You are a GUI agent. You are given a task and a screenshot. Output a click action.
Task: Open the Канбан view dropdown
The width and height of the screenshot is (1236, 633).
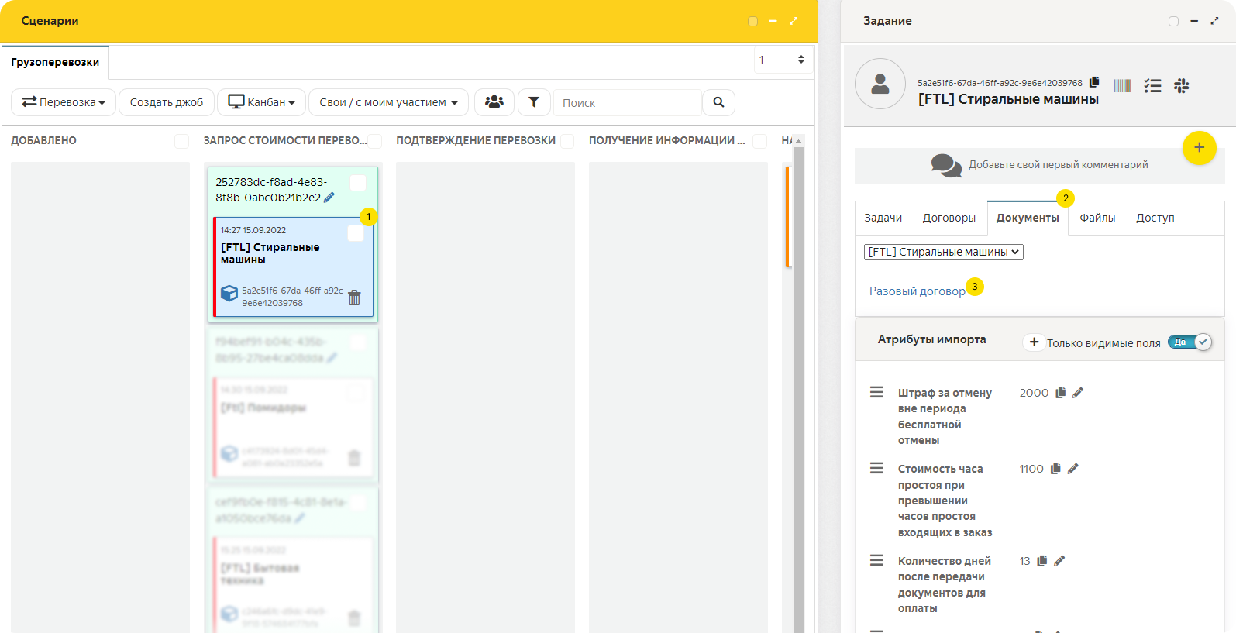coord(261,102)
